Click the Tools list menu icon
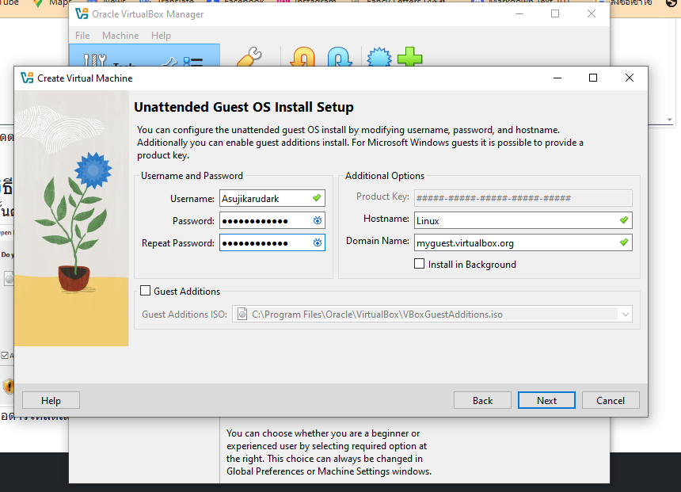 (192, 62)
